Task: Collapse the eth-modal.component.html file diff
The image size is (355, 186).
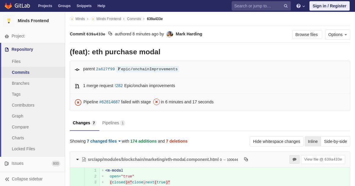Action: 78,159
